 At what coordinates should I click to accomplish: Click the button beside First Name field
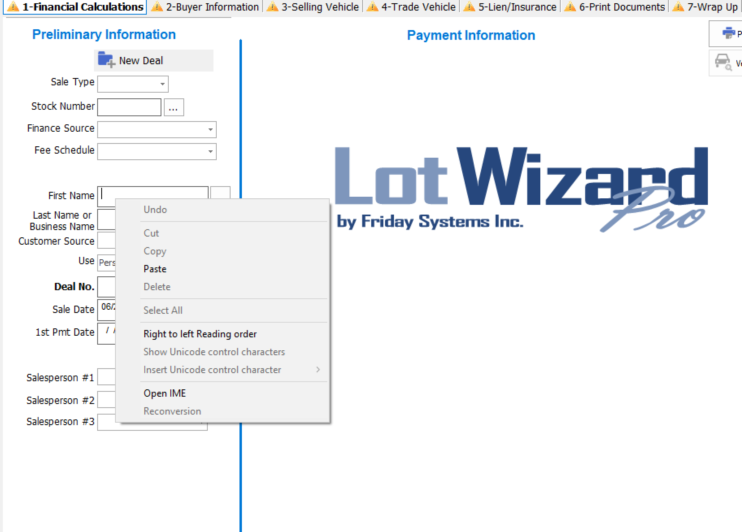220,193
